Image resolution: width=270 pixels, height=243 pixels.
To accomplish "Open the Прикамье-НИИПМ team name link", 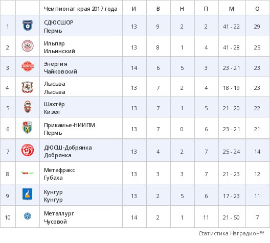I will click(70, 125).
